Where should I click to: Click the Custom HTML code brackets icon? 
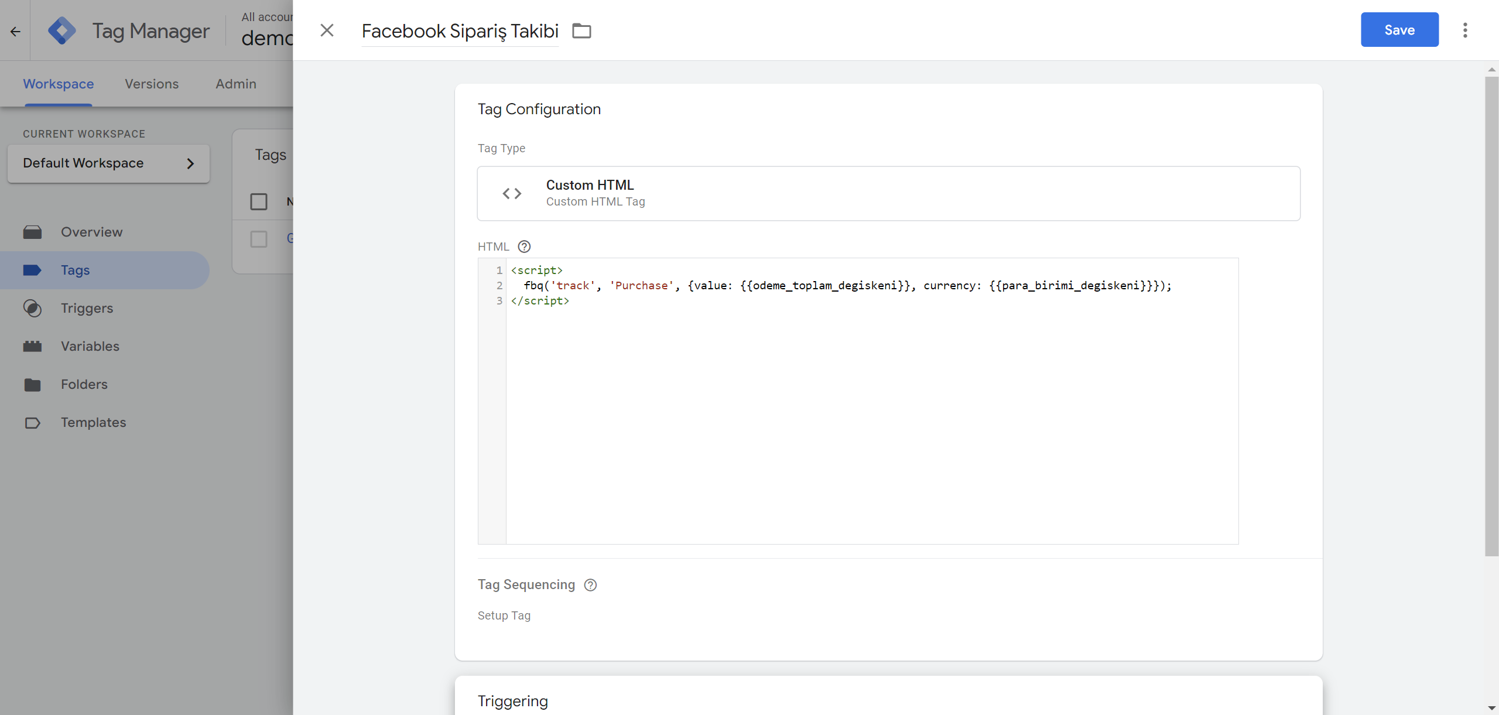tap(512, 193)
